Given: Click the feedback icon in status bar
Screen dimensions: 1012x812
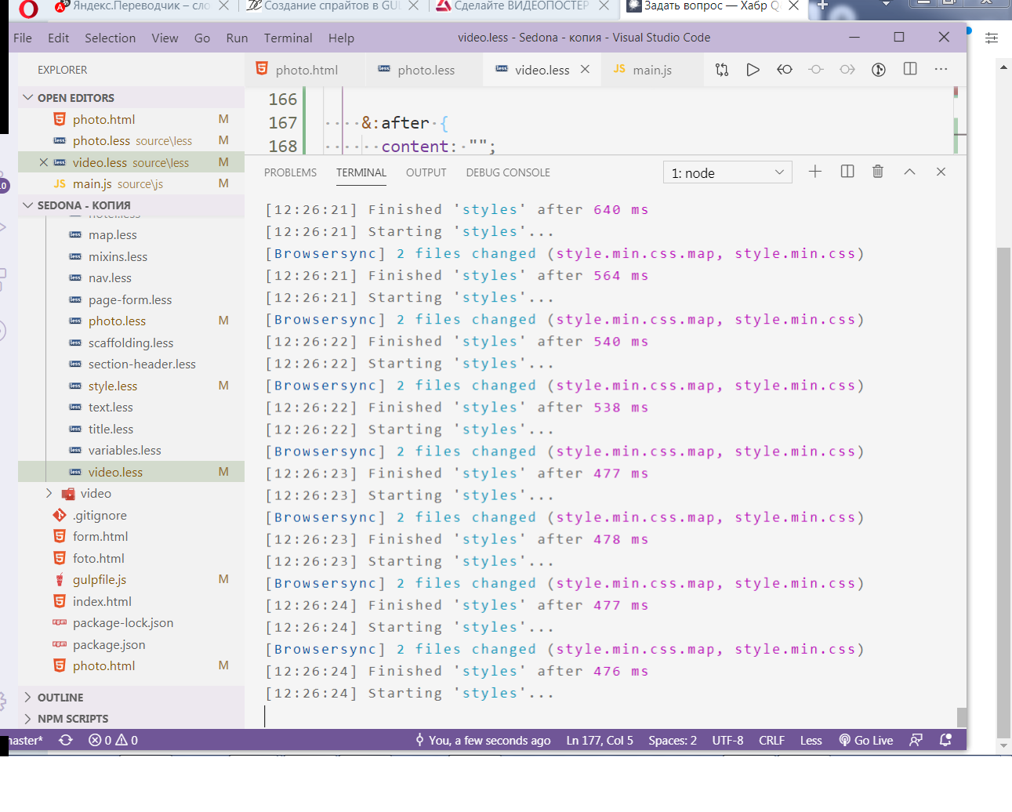Looking at the screenshot, I should click(x=916, y=740).
